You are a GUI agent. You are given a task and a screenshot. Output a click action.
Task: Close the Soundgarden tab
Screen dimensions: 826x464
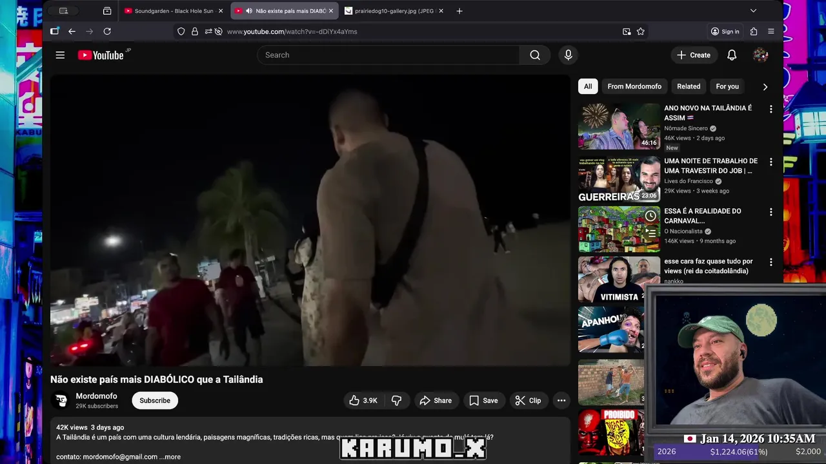coord(221,11)
